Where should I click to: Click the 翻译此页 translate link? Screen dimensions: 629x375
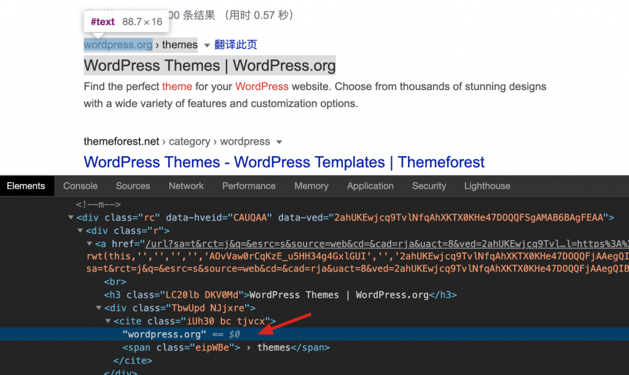pos(235,45)
